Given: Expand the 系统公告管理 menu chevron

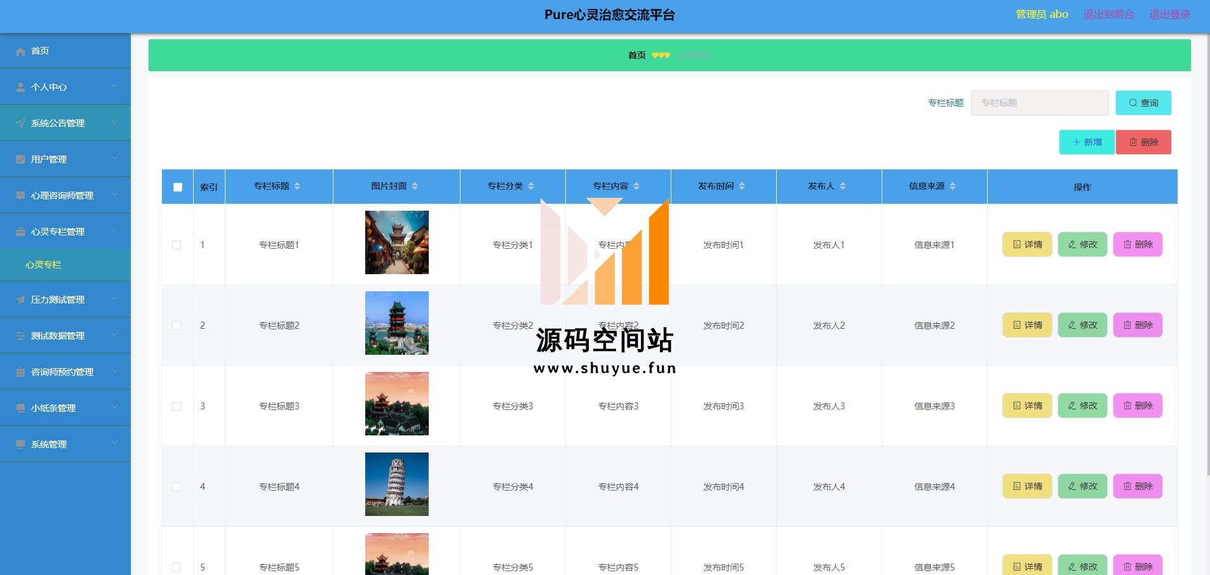Looking at the screenshot, I should pyautogui.click(x=114, y=122).
